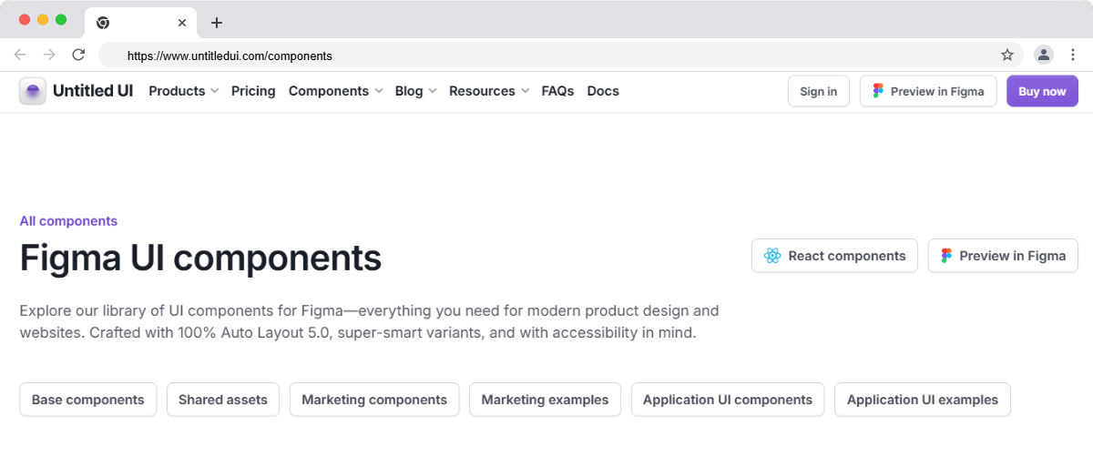This screenshot has height=466, width=1093.
Task: Select the Marketing components filter
Action: click(x=374, y=400)
